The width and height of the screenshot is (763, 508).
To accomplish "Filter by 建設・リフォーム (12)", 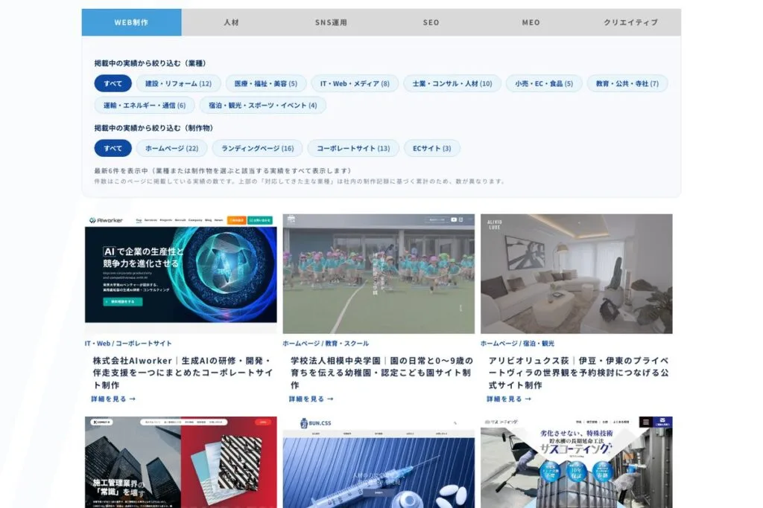I will pos(179,83).
